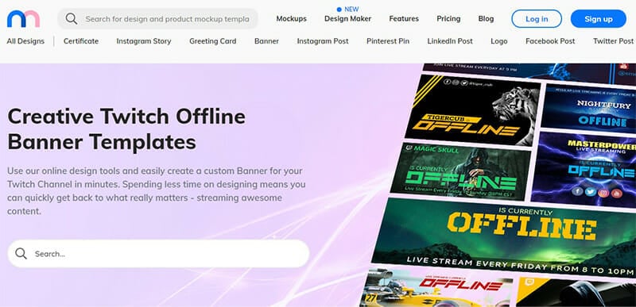Open the Blog link

pyautogui.click(x=486, y=18)
